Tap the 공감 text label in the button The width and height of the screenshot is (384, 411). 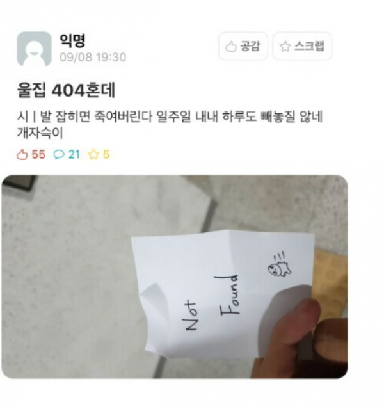pyautogui.click(x=250, y=46)
